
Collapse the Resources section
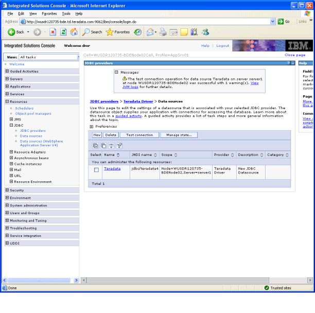(x=7, y=101)
